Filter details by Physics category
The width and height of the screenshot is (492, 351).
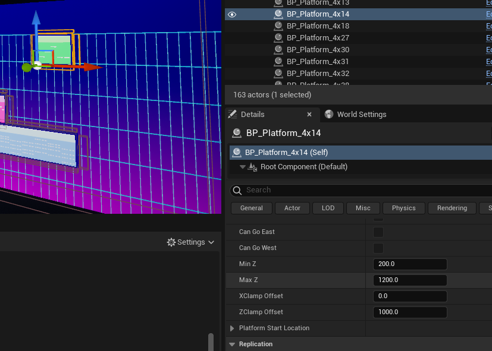[403, 208]
